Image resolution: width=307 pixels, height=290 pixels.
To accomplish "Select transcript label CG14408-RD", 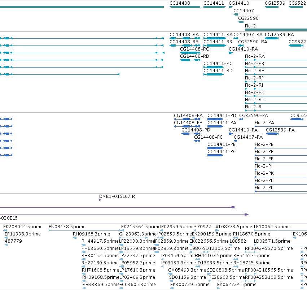I will 194,56.
